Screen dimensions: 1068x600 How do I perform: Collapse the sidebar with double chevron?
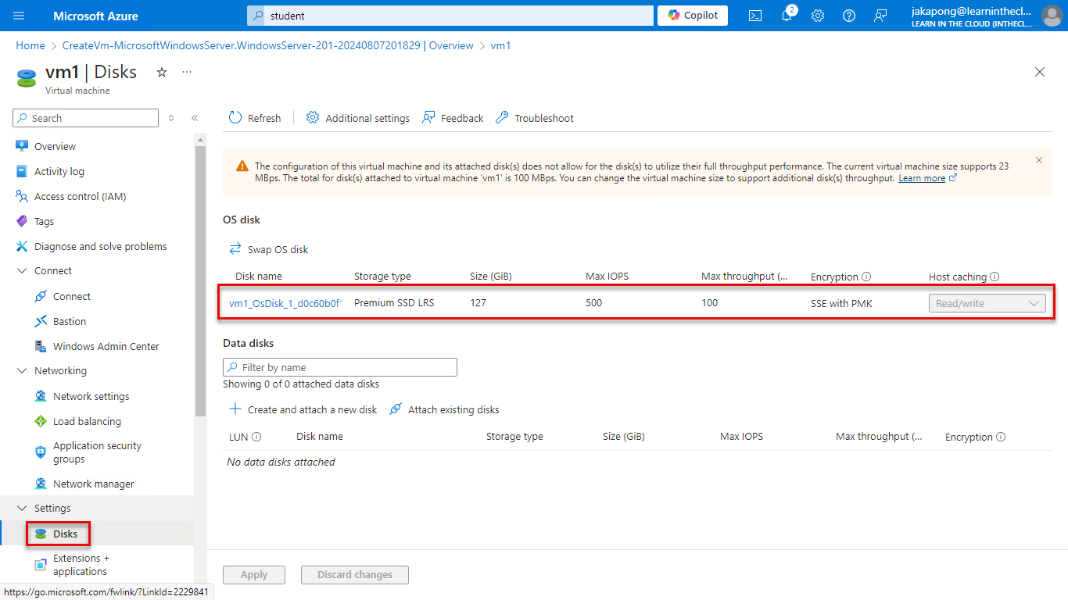195,118
